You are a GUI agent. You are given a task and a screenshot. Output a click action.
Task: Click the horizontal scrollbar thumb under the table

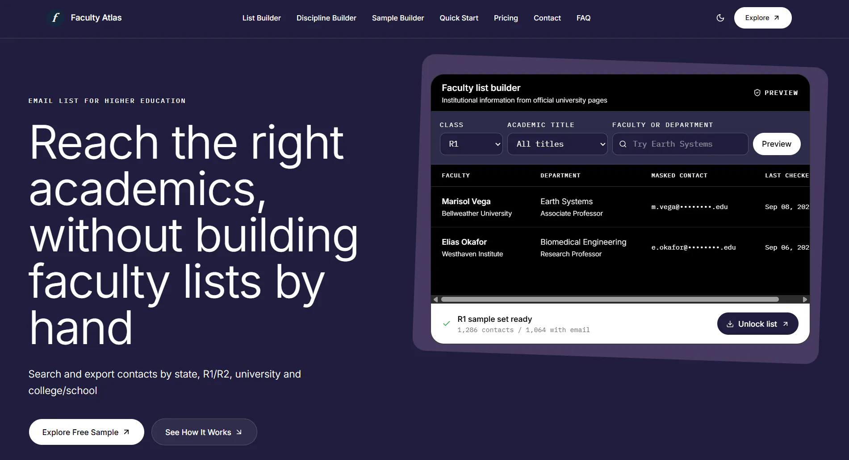point(610,300)
